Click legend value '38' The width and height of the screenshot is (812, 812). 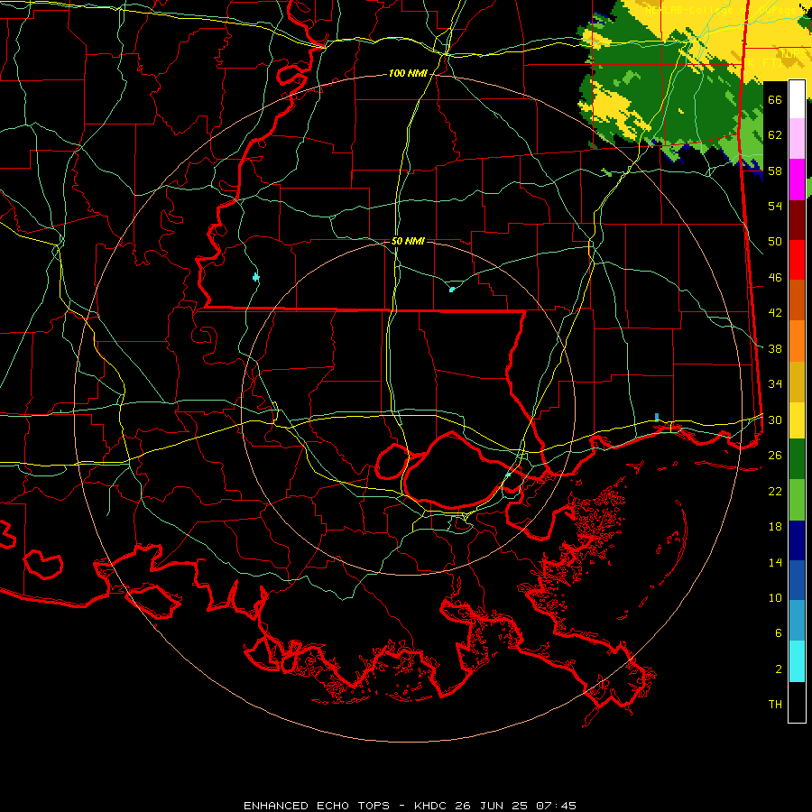tap(775, 349)
